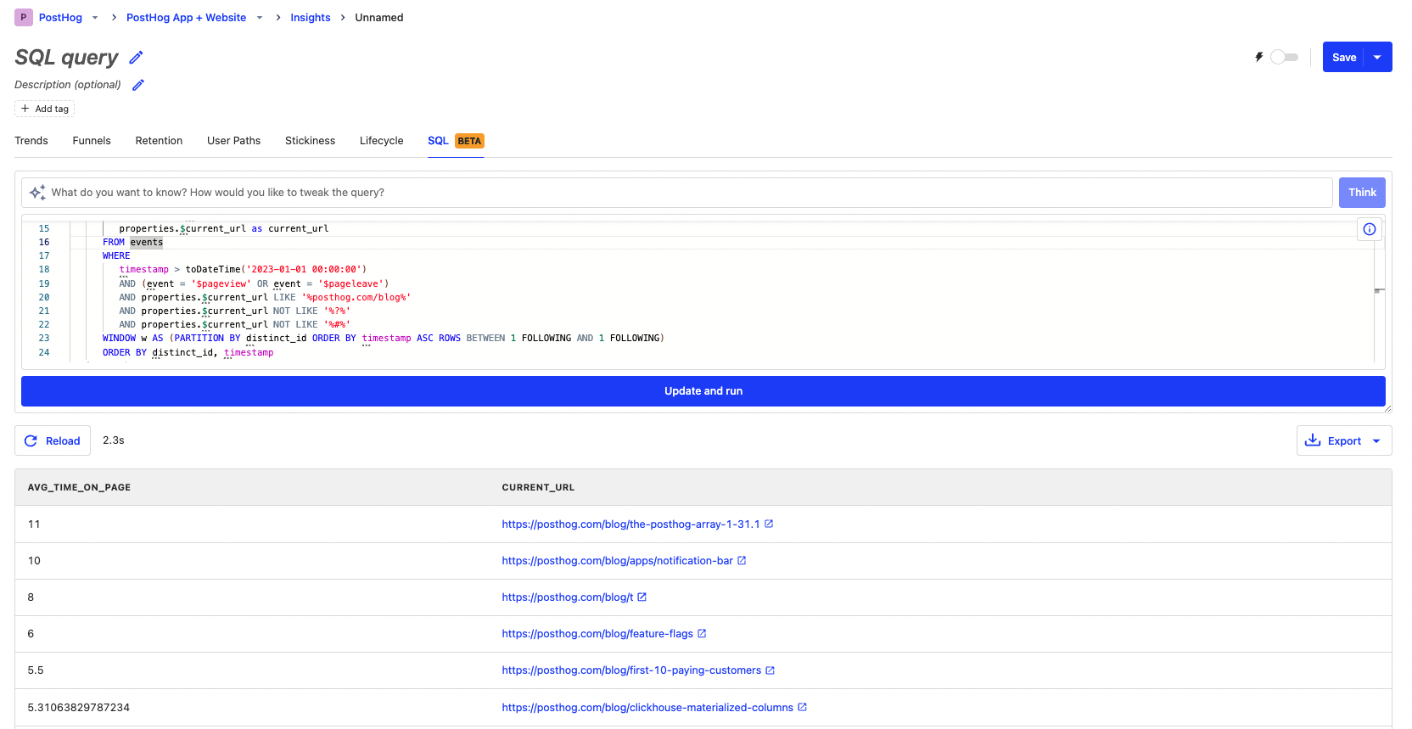
Task: Click the info icon in the code editor
Action: [x=1369, y=229]
